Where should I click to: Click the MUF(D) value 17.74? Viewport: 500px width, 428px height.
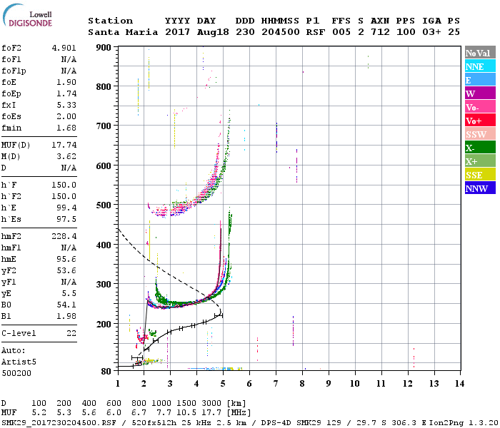click(x=64, y=145)
